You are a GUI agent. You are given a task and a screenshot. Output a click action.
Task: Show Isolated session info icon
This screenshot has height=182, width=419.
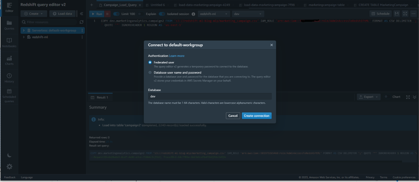tap(193, 14)
